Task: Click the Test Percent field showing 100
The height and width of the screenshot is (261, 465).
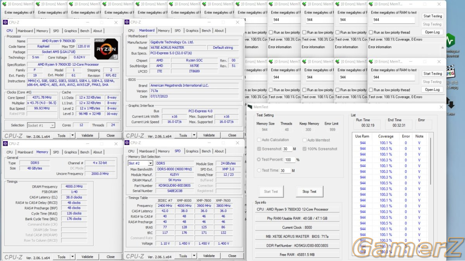Action: coord(290,159)
